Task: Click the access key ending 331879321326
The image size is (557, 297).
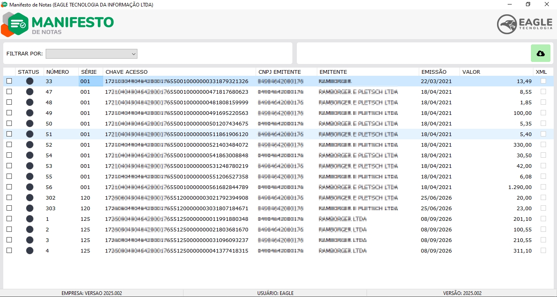Action: click(x=177, y=81)
